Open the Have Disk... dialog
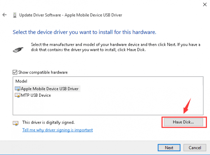 [x=183, y=122]
